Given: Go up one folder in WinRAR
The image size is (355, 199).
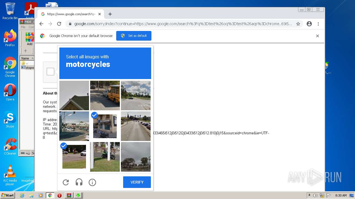Looking at the screenshot, I should coord(26,51).
